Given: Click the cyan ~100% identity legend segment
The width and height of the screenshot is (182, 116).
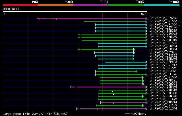Looking at the screenshot, I should (x=162, y=5).
